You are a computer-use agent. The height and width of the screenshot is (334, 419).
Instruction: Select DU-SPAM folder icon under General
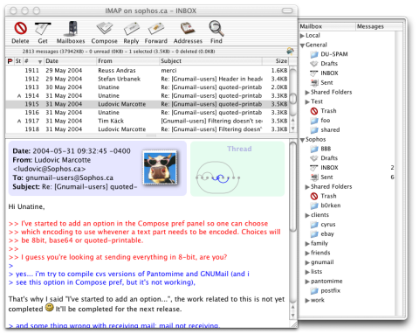point(314,54)
